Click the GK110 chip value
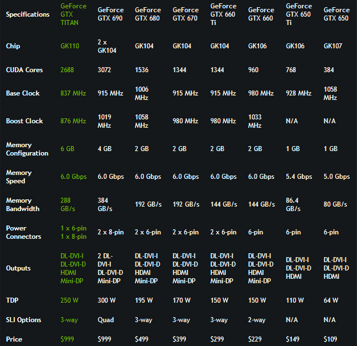357x346 pixels. 69,46
